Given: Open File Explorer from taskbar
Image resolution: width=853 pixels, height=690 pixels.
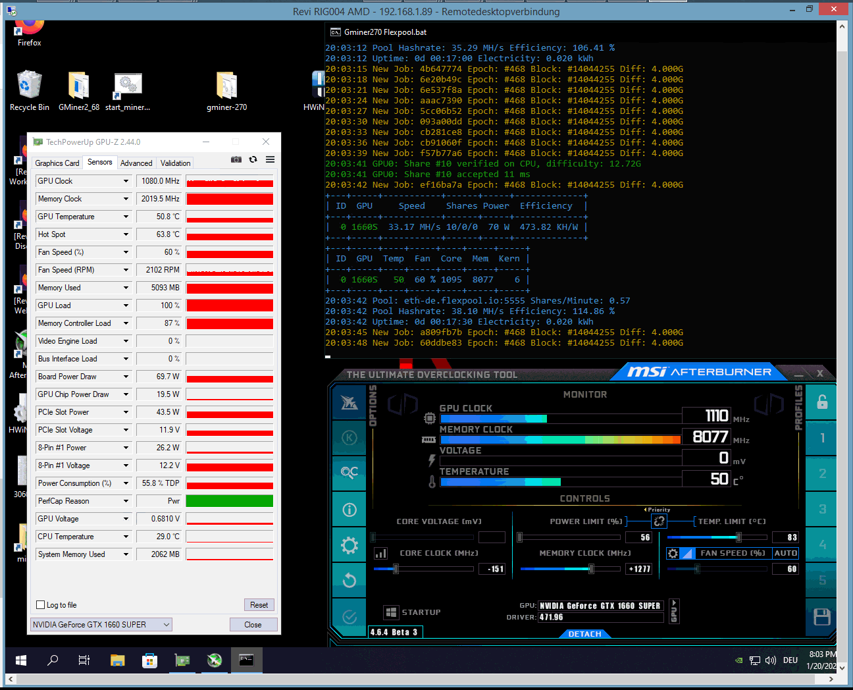Looking at the screenshot, I should point(118,660).
